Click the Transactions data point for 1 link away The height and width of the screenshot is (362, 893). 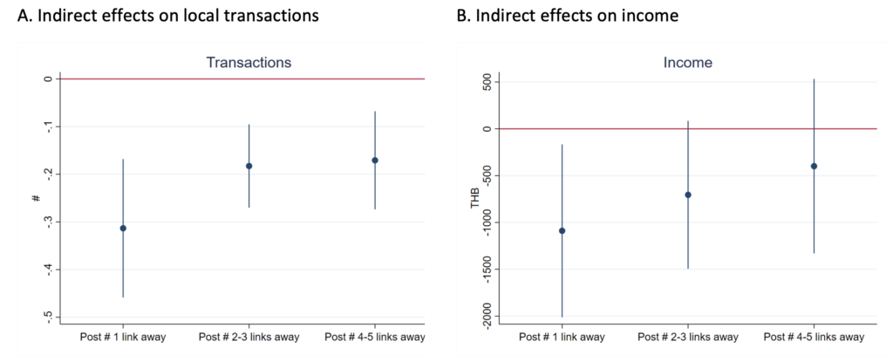pos(123,229)
